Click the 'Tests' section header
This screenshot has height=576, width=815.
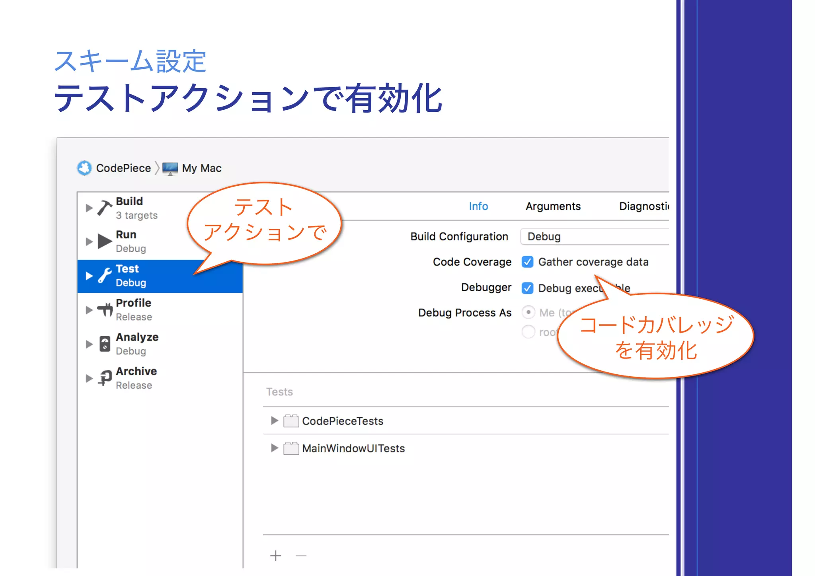(x=279, y=392)
